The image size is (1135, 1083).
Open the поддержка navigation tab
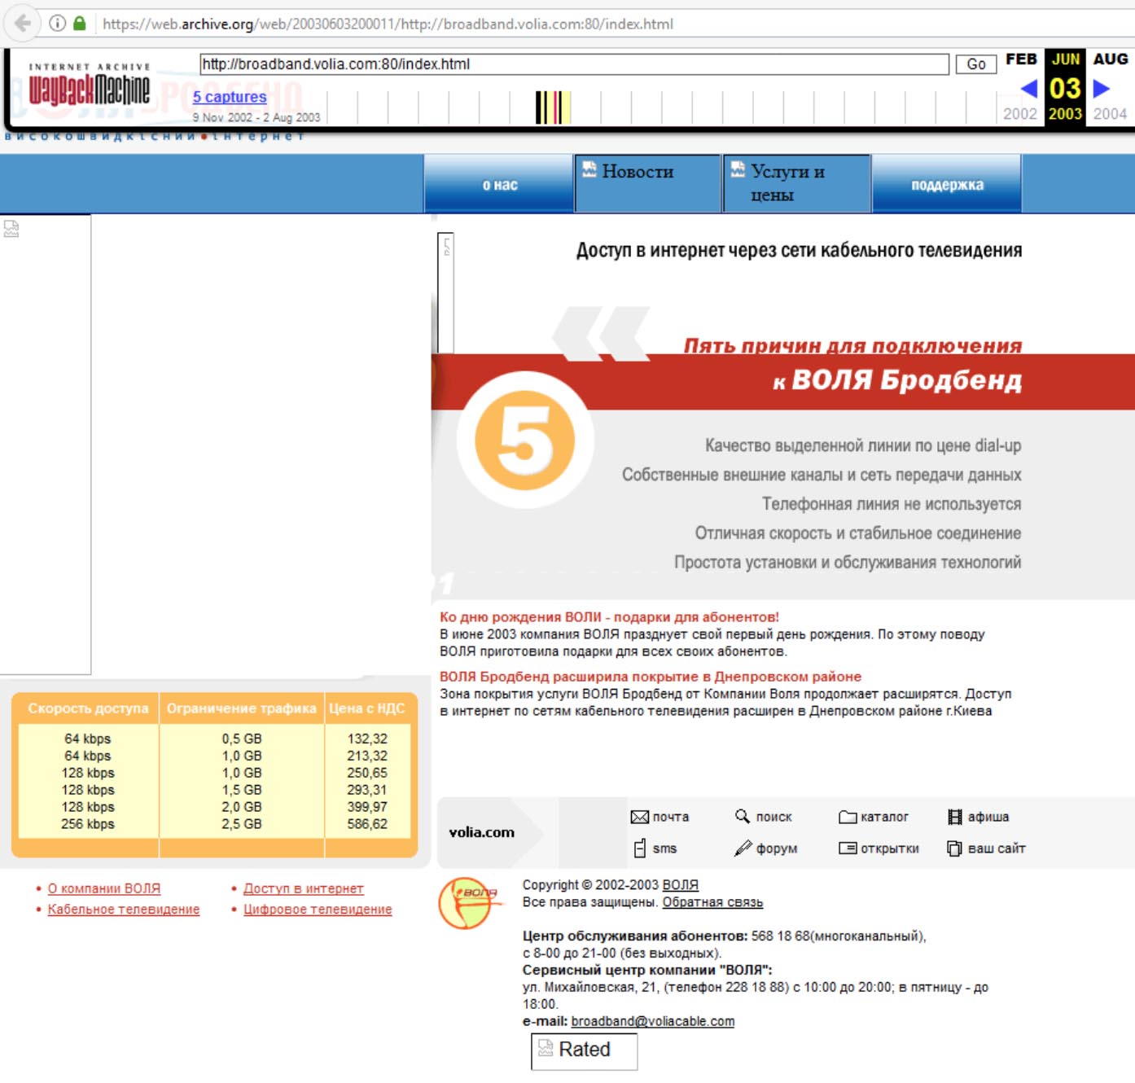click(947, 185)
